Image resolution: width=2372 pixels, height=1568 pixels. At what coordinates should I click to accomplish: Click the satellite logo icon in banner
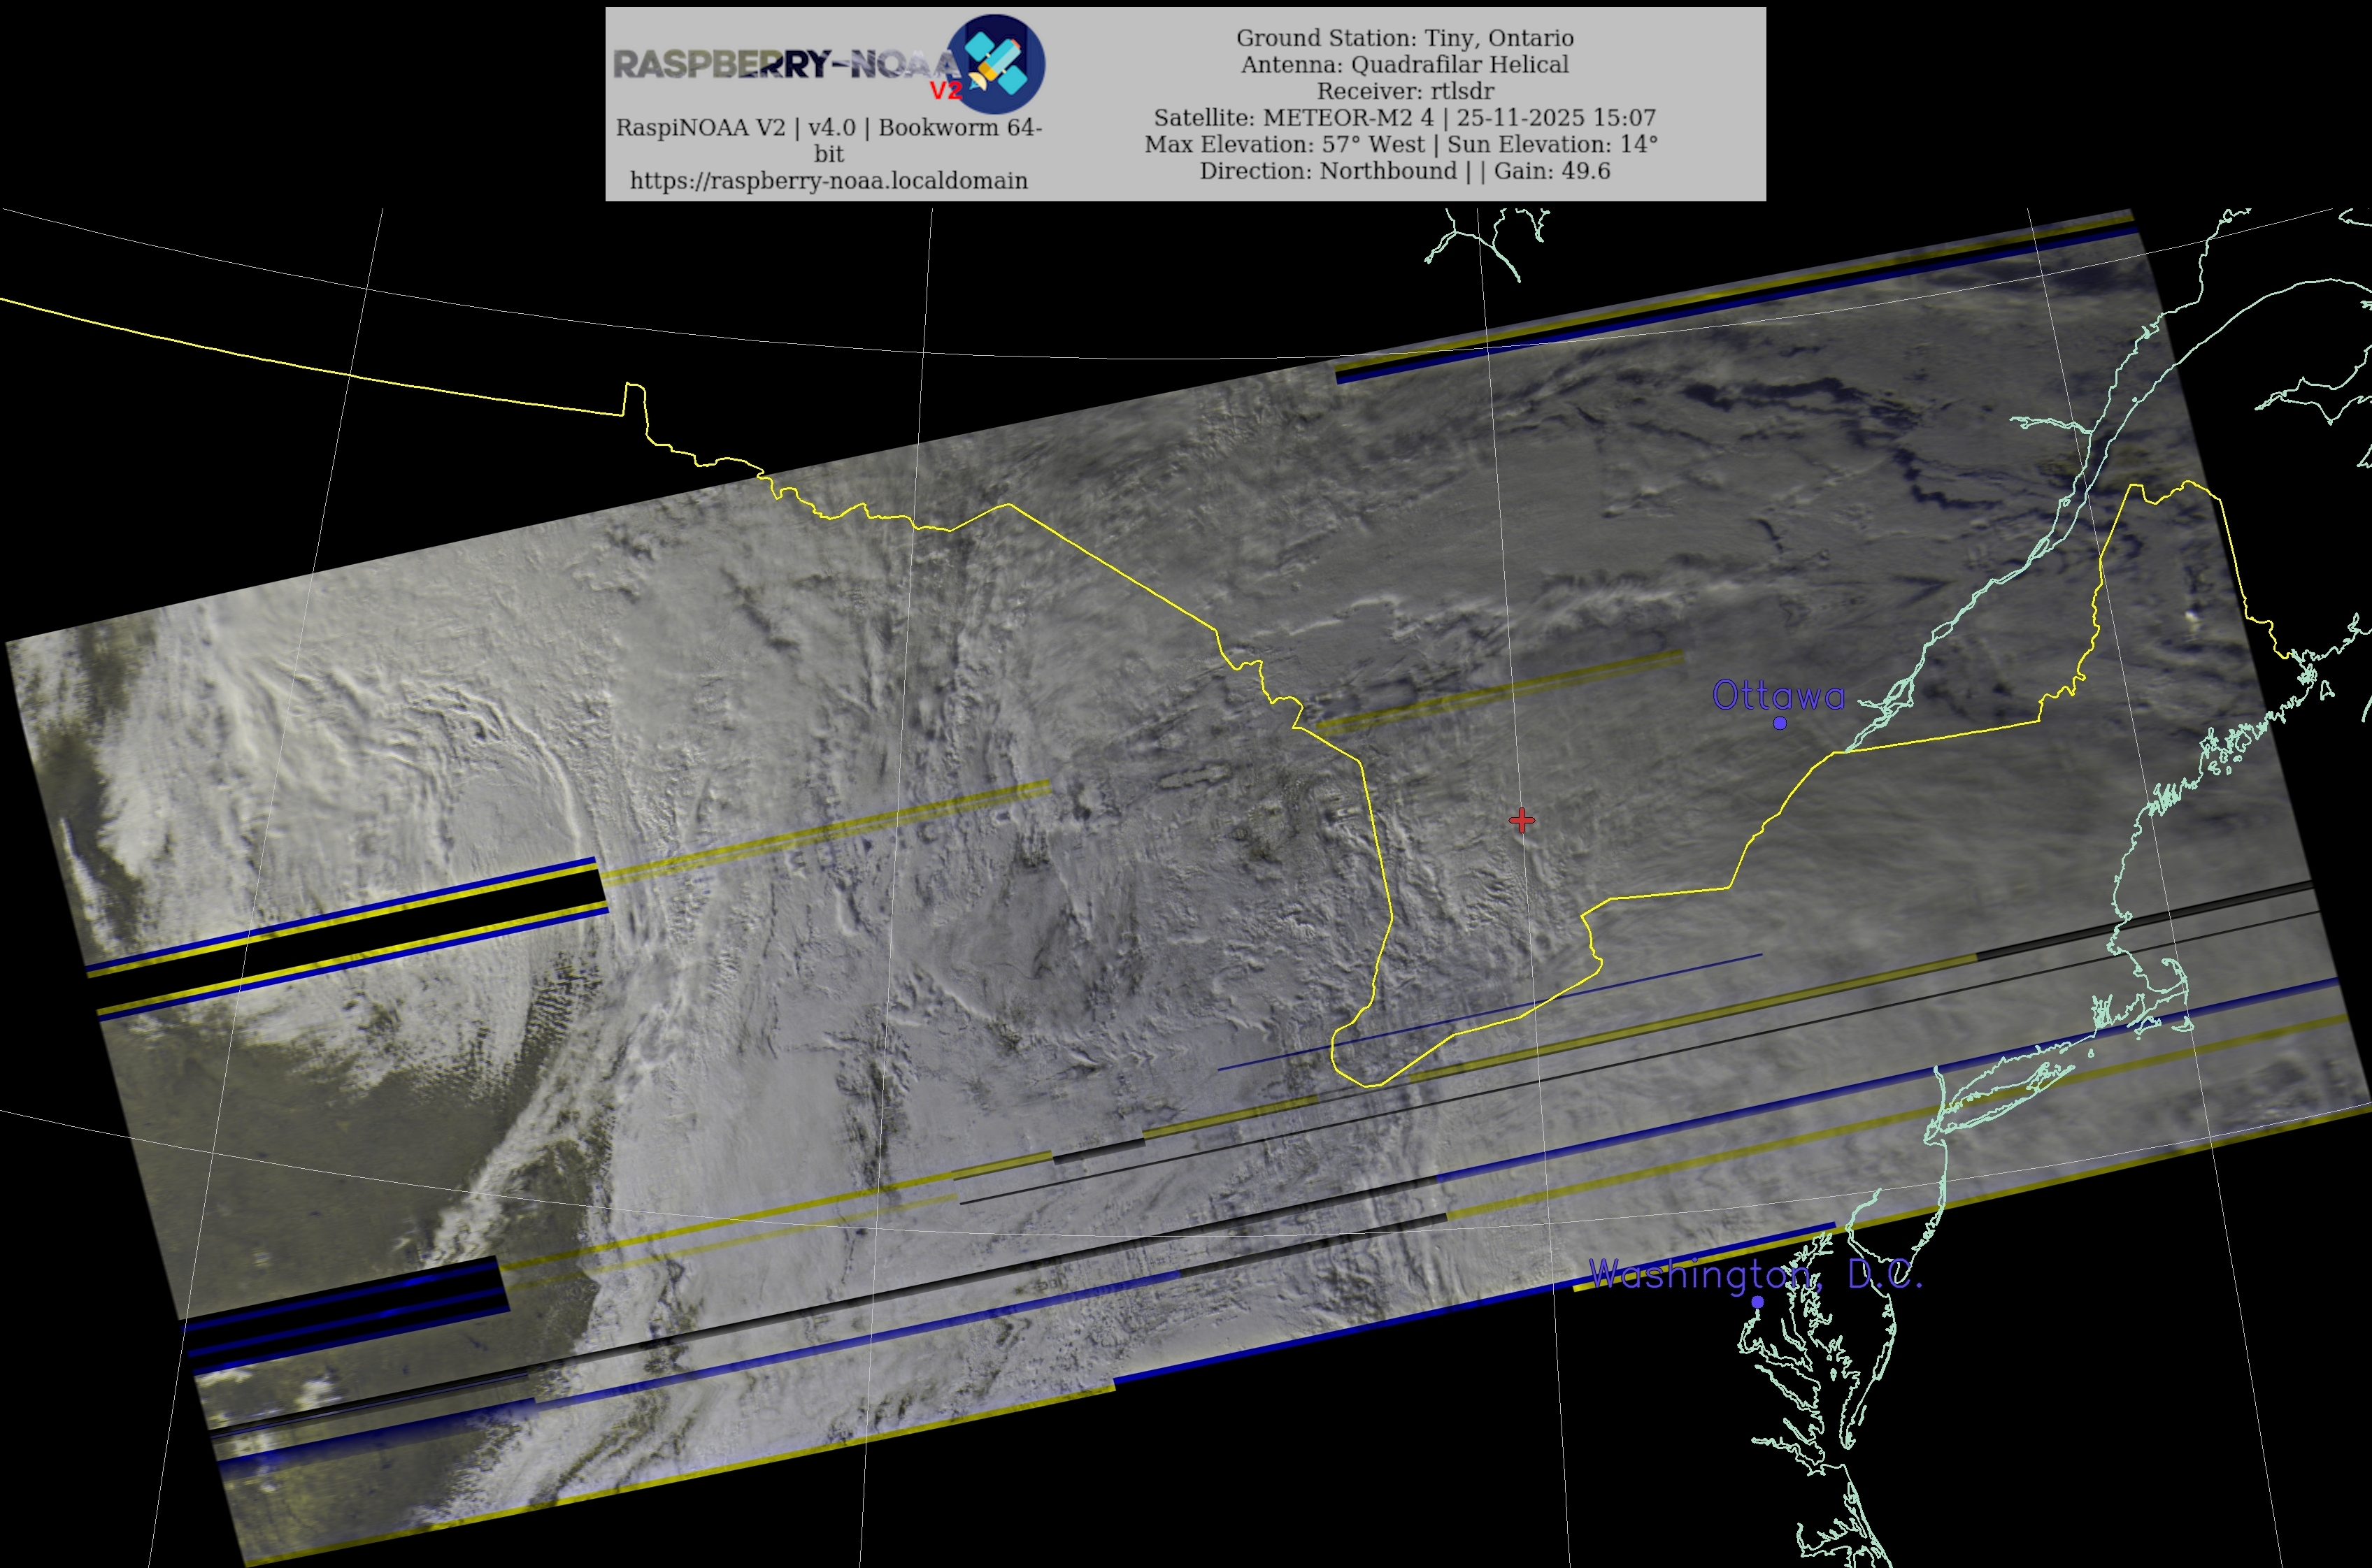(x=996, y=63)
